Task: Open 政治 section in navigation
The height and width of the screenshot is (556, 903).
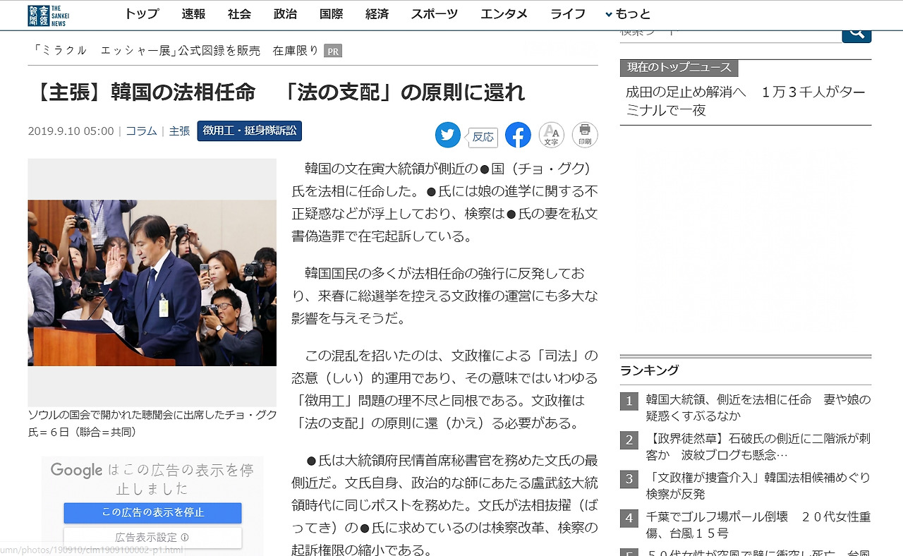Action: coord(285,14)
